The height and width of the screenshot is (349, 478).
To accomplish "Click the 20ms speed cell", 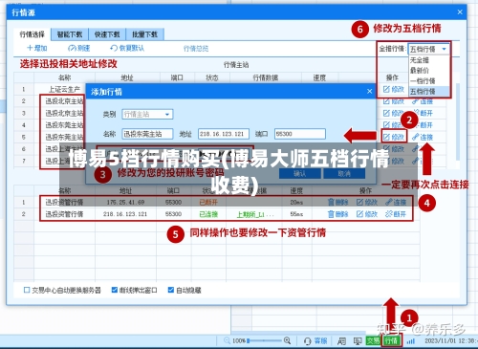I will [296, 202].
